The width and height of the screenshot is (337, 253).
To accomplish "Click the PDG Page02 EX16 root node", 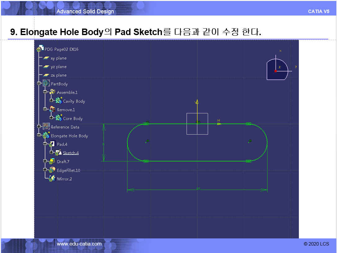I will pyautogui.click(x=61, y=49).
